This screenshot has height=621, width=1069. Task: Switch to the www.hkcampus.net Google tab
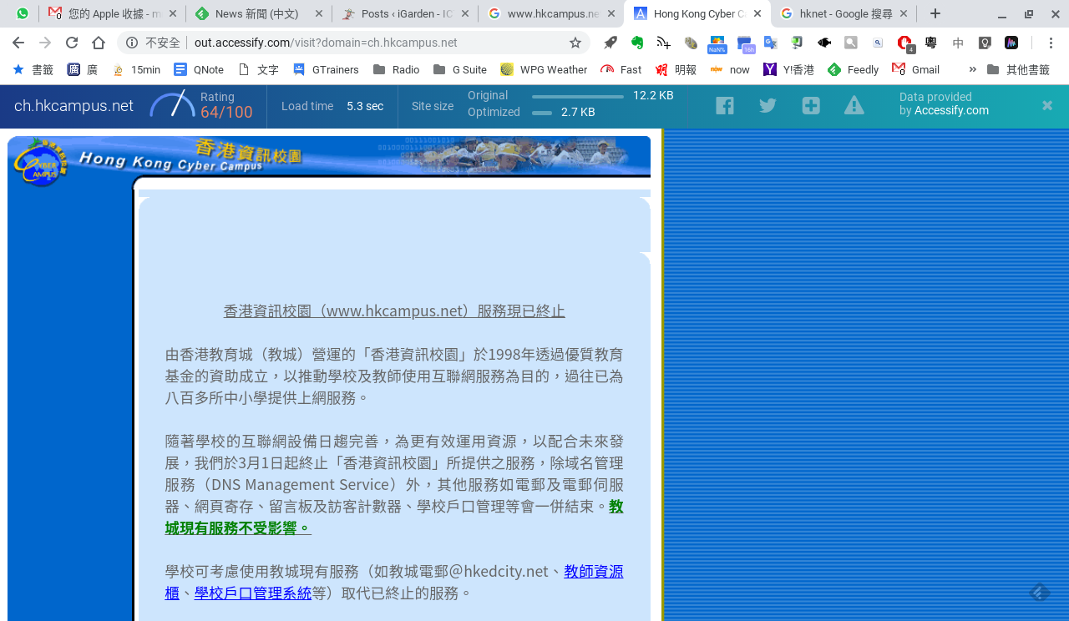[550, 13]
